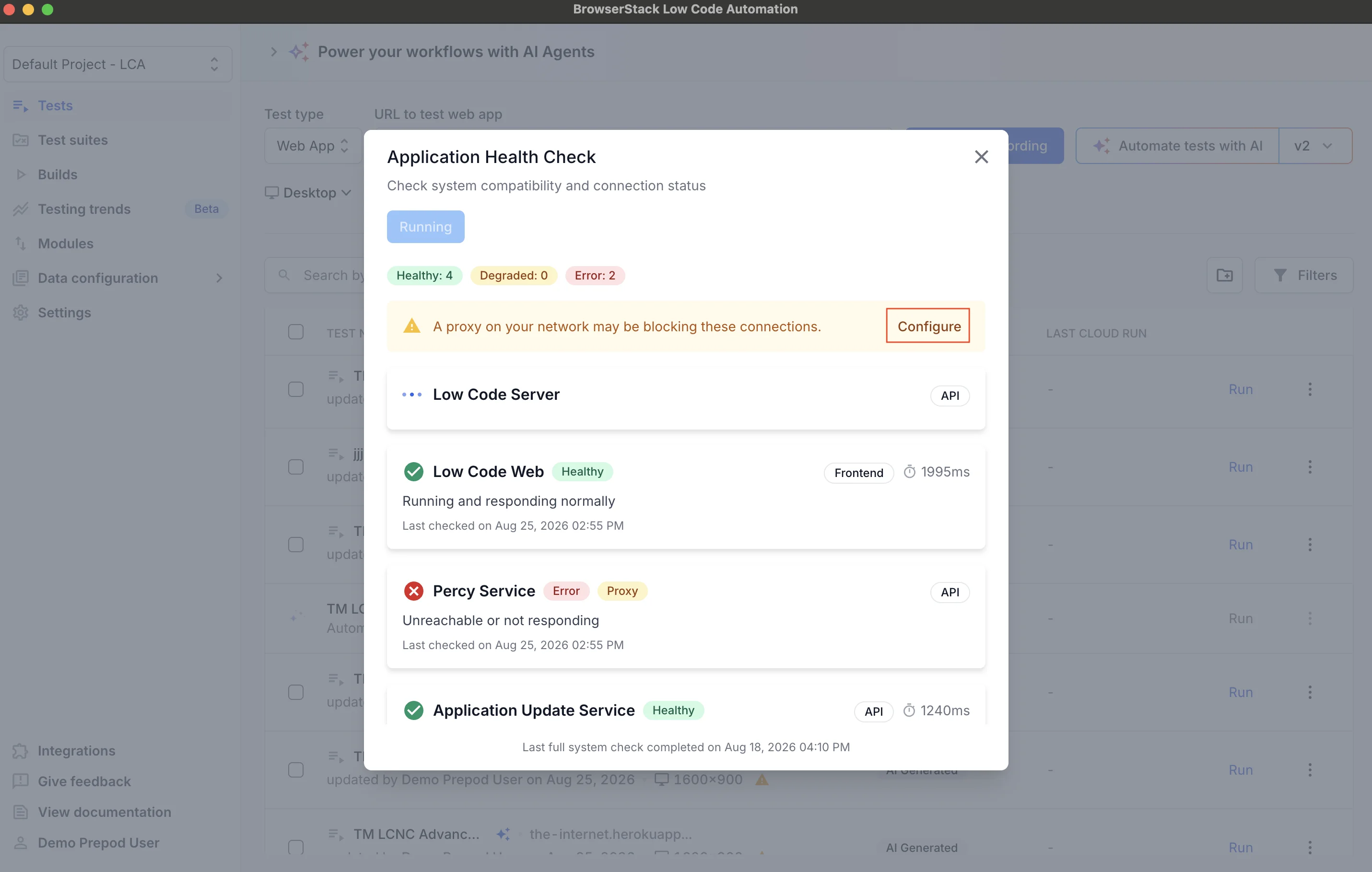Image resolution: width=1372 pixels, height=872 pixels.
Task: Click the Demo Prepod User avatar icon
Action: pos(21,842)
